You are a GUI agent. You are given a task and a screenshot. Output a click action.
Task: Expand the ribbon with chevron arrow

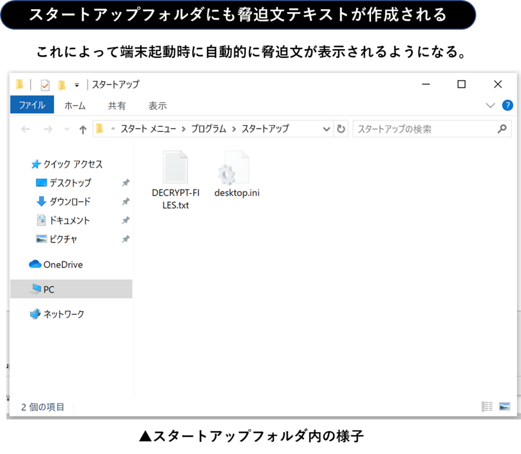490,105
